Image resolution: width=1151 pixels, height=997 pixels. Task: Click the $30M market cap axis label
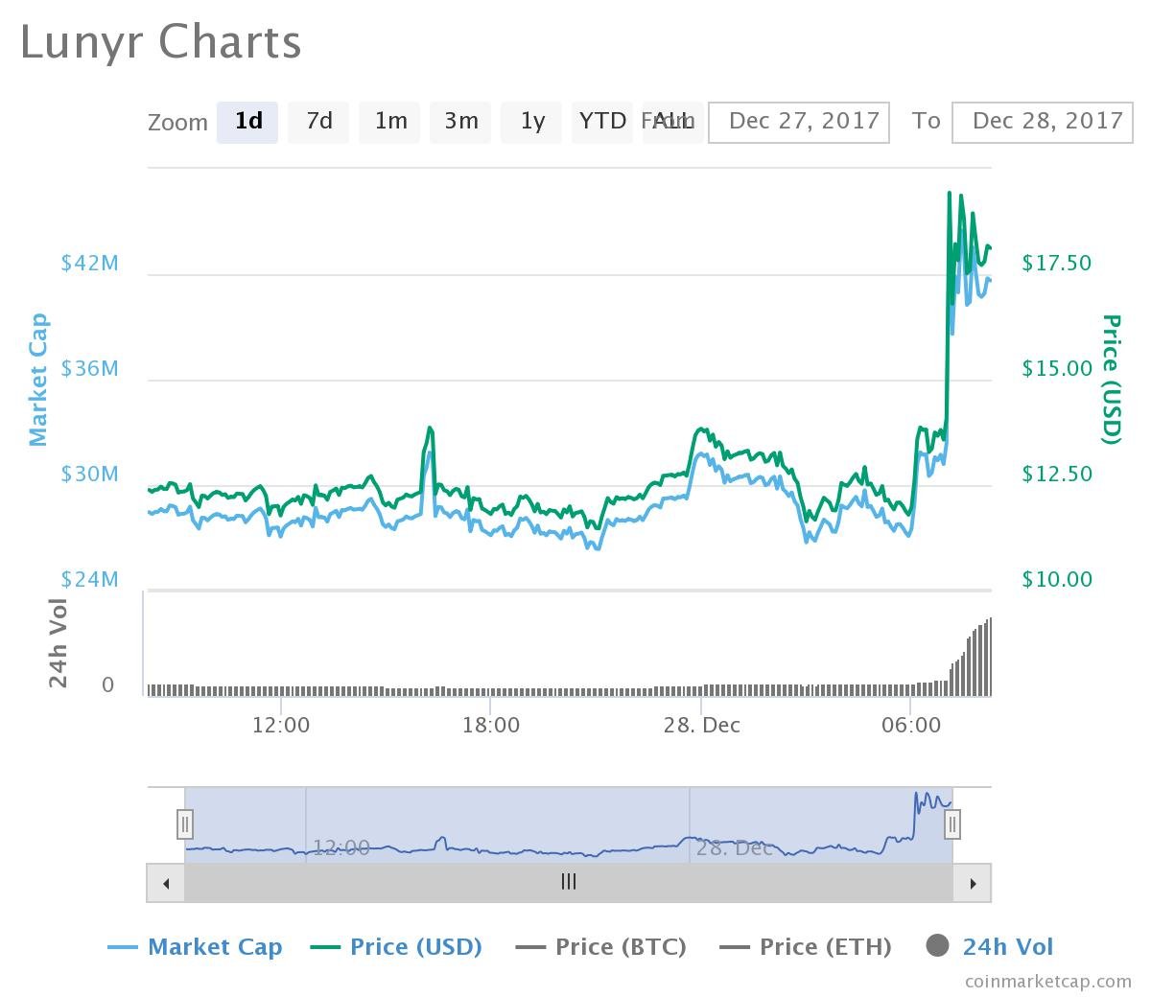[x=90, y=474]
